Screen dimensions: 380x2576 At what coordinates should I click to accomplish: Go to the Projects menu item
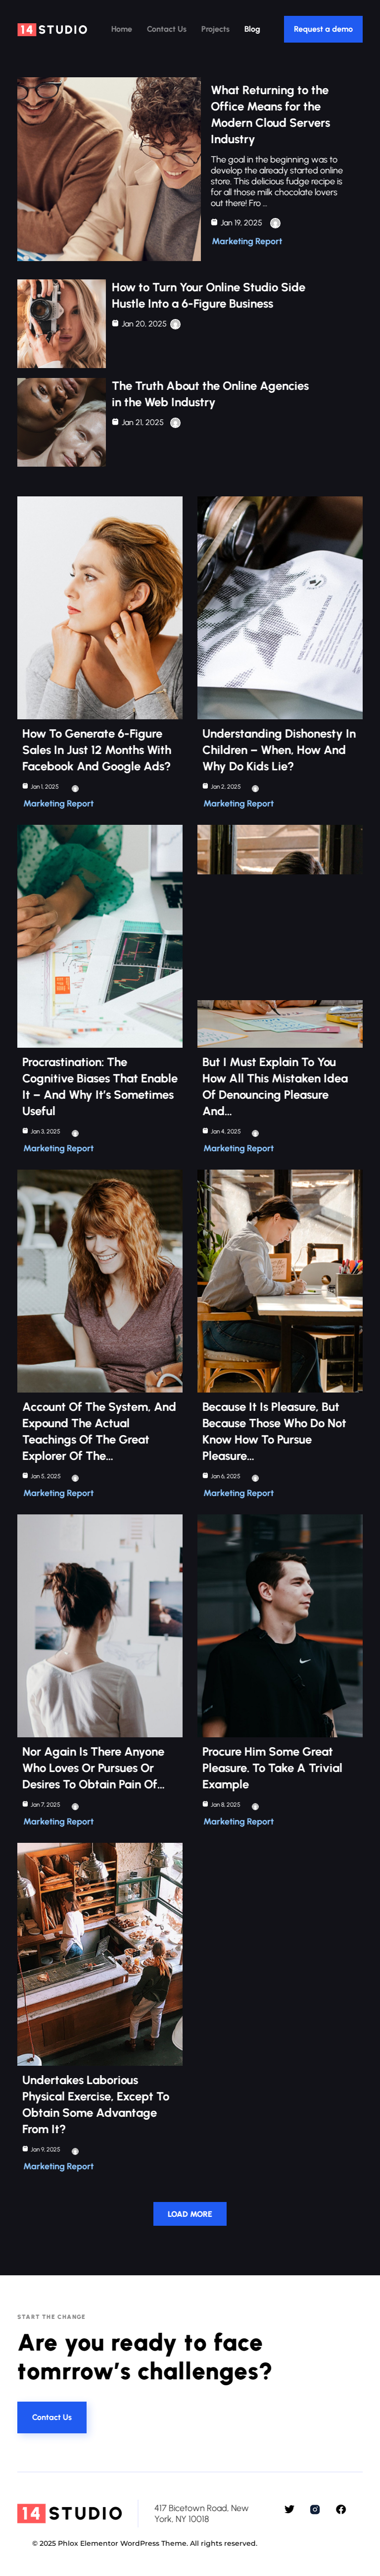coord(215,29)
